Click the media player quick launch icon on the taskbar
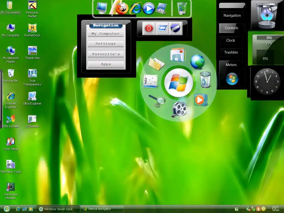The height and width of the screenshot is (213, 284). click(x=31, y=209)
